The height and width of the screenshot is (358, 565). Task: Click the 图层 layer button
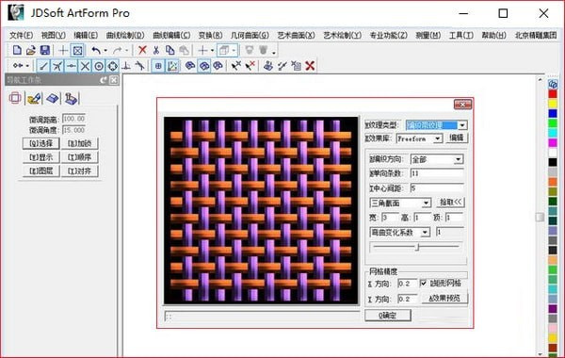(41, 171)
